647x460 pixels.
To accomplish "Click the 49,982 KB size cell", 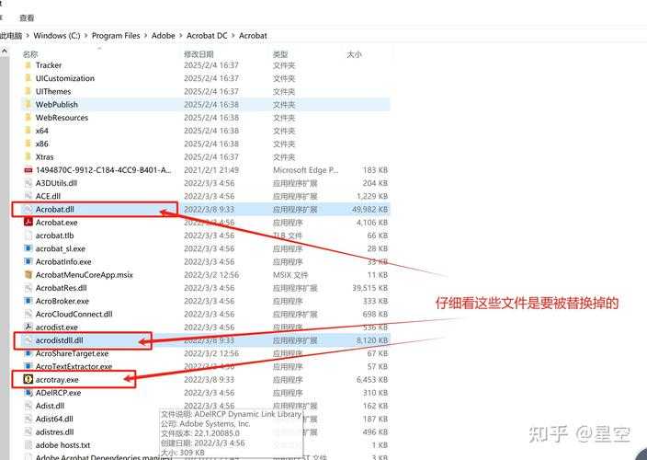I will (369, 210).
